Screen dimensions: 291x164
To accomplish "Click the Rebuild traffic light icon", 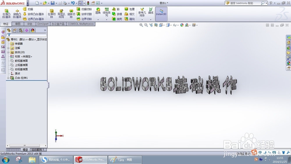I will 88,3.
